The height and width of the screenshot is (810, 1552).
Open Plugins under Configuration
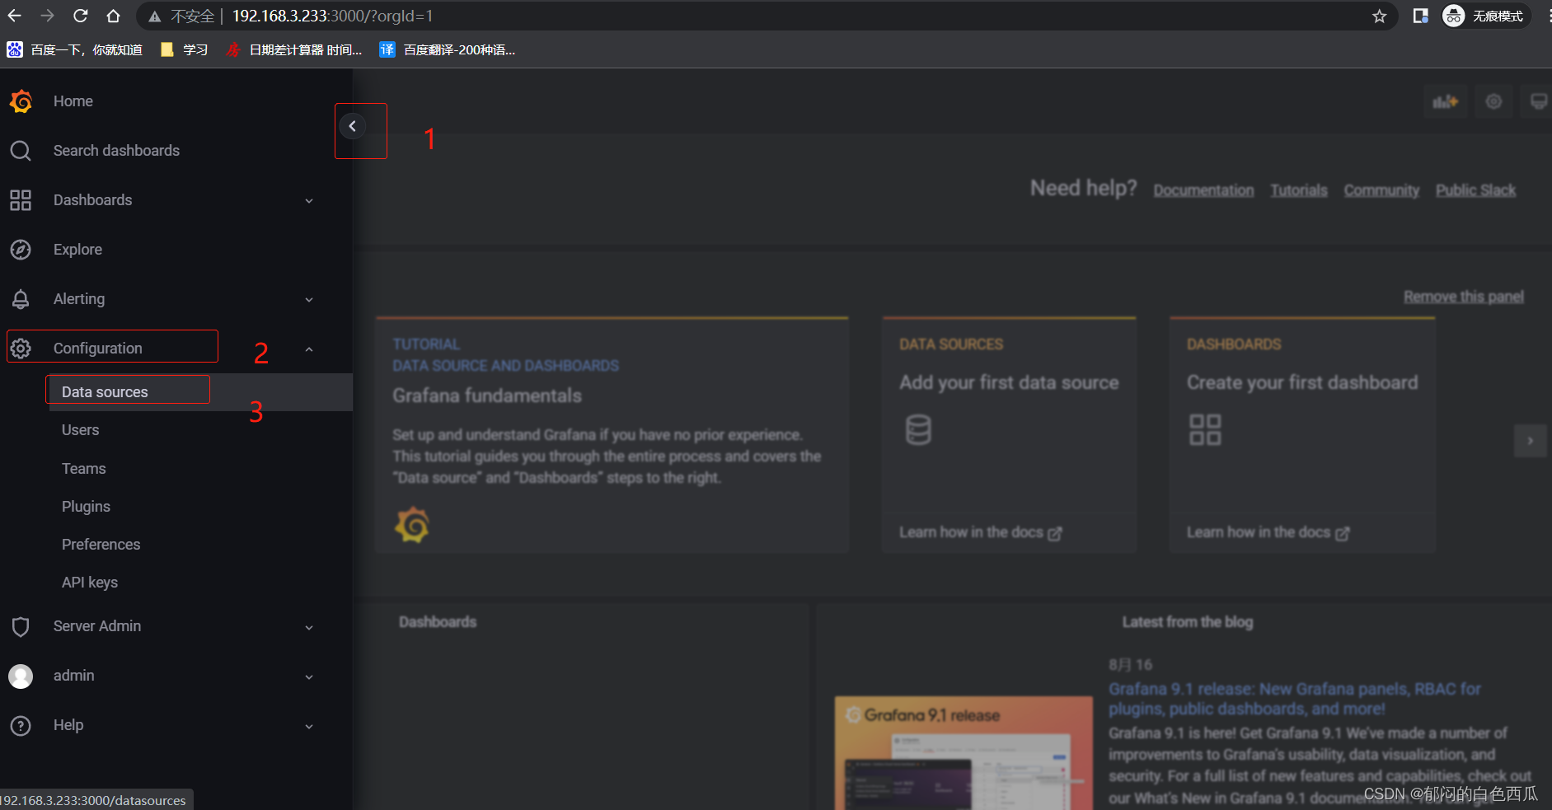(x=86, y=507)
